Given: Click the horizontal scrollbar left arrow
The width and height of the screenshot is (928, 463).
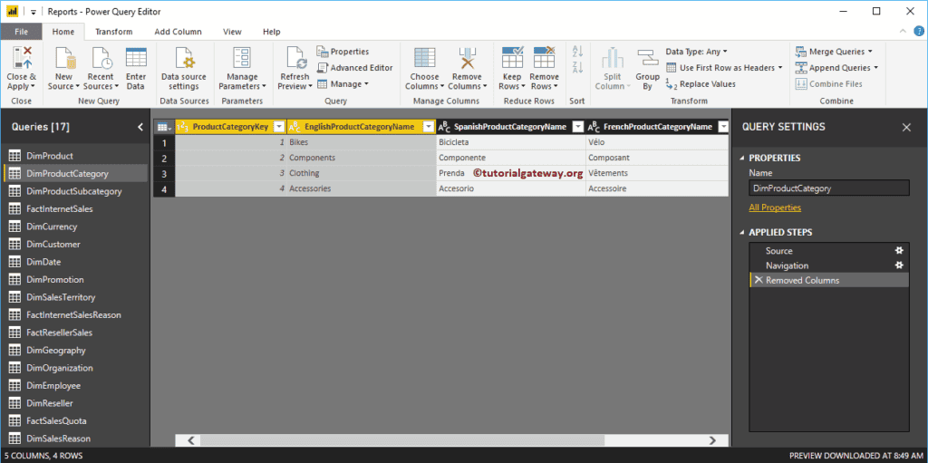Looking at the screenshot, I should pyautogui.click(x=190, y=440).
